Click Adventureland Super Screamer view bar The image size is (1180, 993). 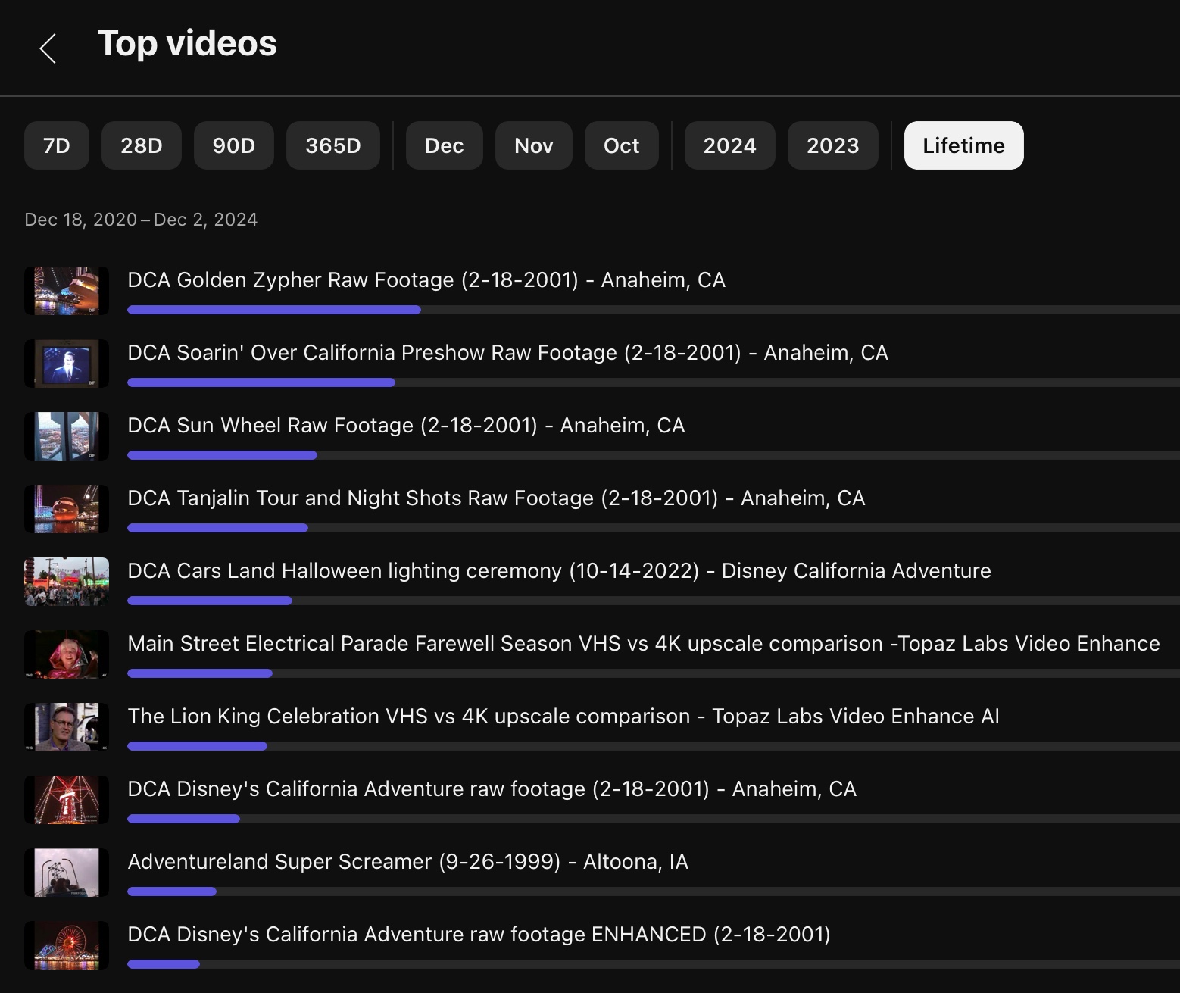pyautogui.click(x=172, y=892)
